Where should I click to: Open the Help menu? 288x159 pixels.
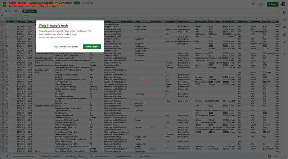click(x=54, y=6)
